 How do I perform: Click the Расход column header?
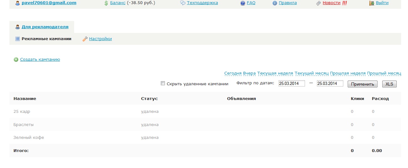click(x=380, y=99)
